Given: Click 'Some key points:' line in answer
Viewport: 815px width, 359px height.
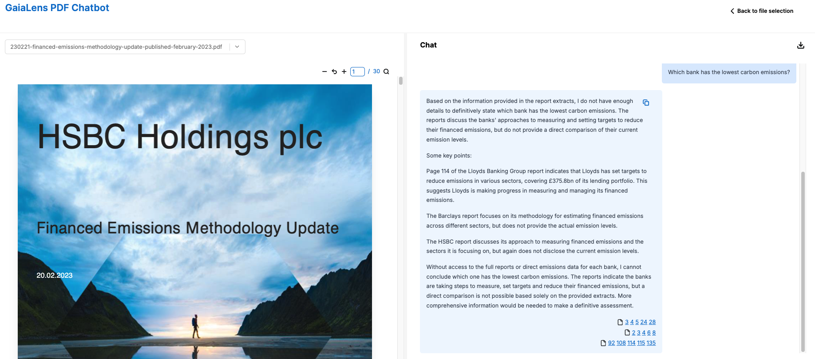Looking at the screenshot, I should click(x=449, y=156).
